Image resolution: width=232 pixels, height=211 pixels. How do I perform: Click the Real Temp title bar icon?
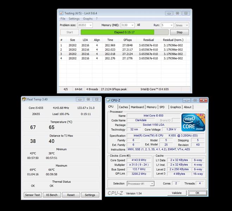24,99
